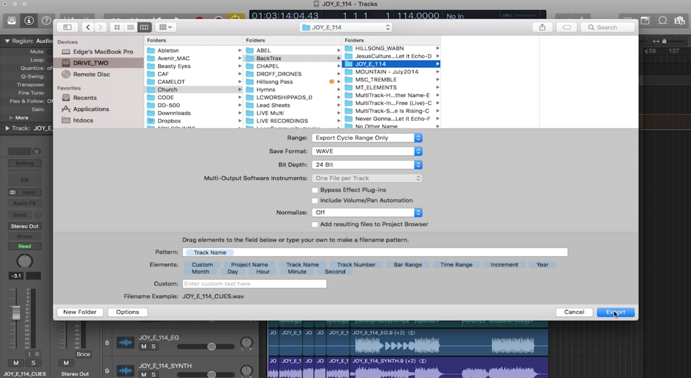Open the Range dropdown menu
Screen dimensions: 691x378
click(367, 137)
